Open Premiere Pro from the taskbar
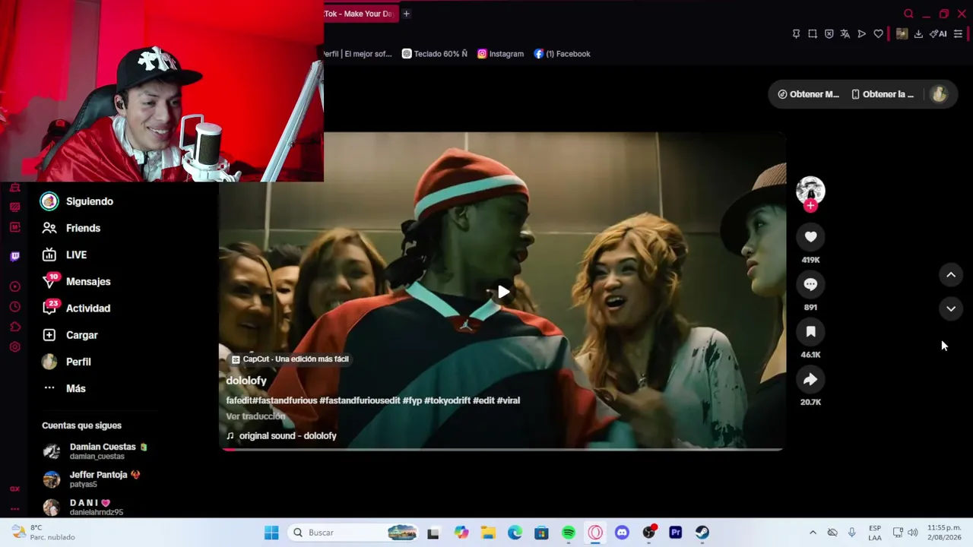 tap(675, 533)
